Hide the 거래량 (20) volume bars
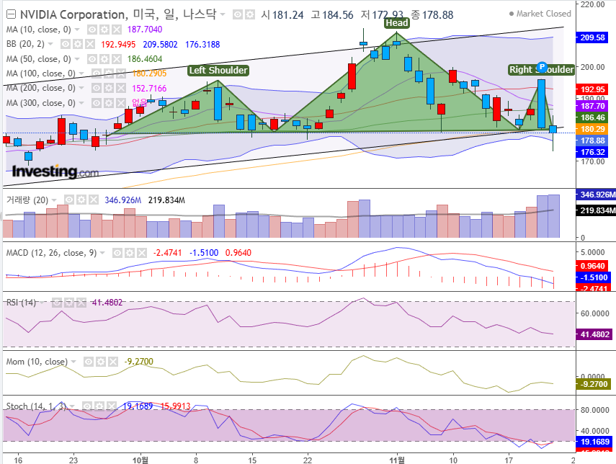This screenshot has height=464, width=616. click(68, 200)
